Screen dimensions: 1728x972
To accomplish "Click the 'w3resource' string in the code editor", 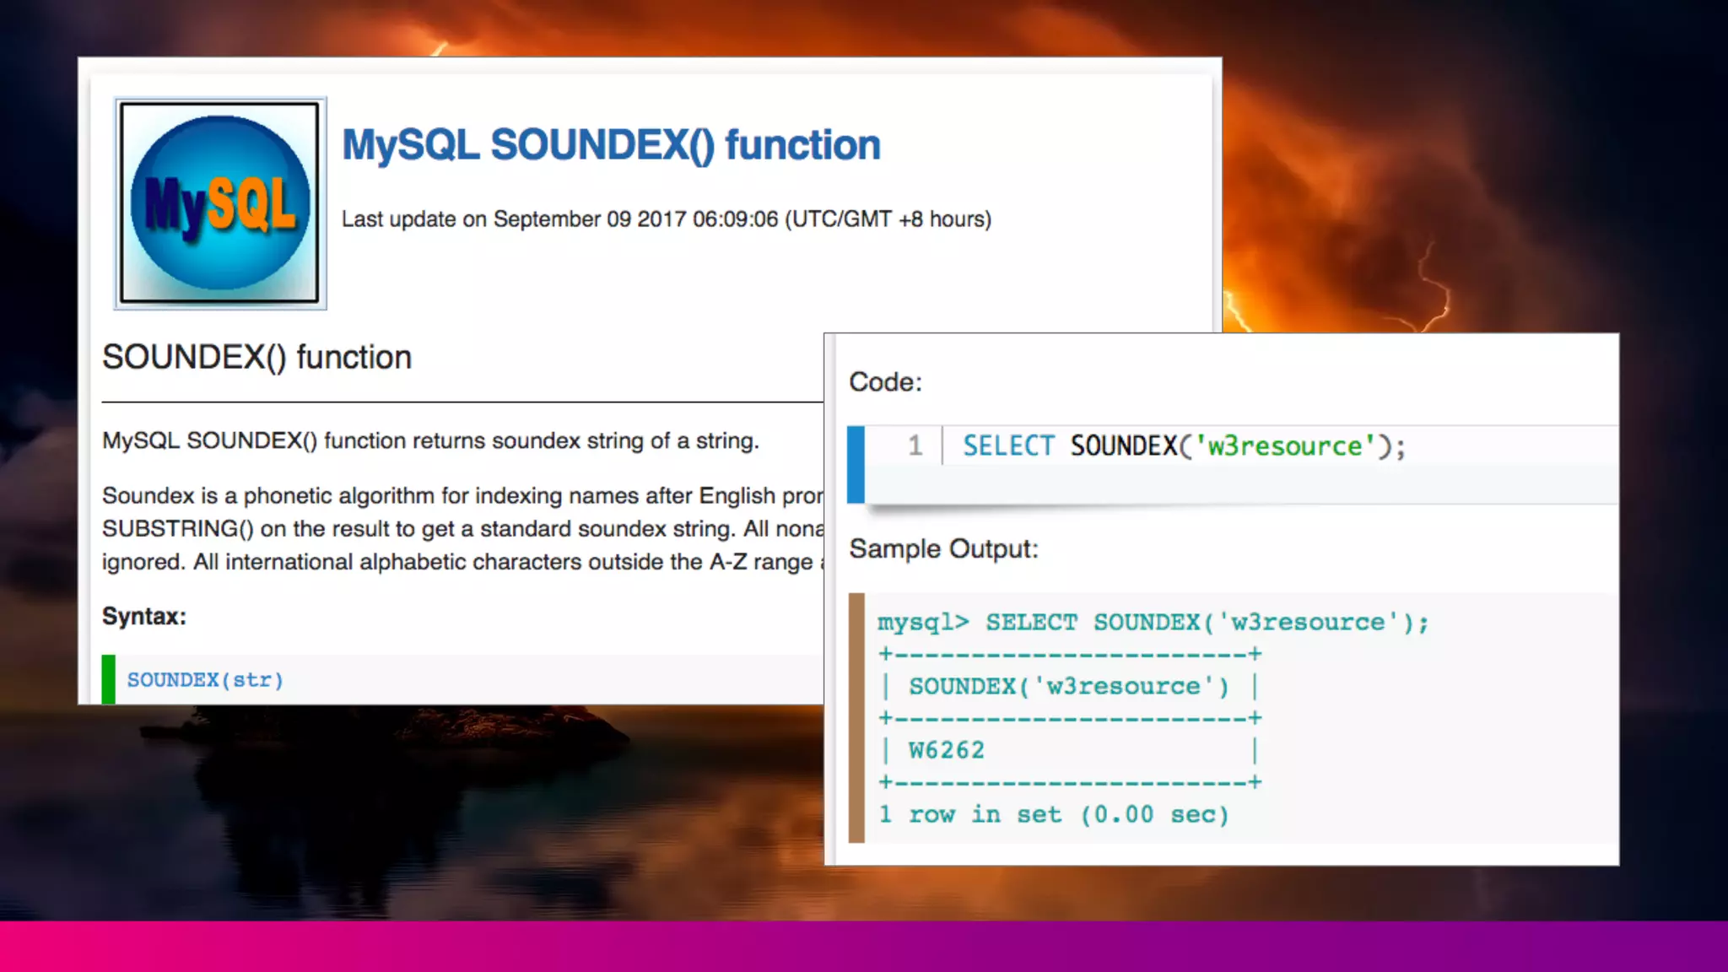I will [1285, 445].
